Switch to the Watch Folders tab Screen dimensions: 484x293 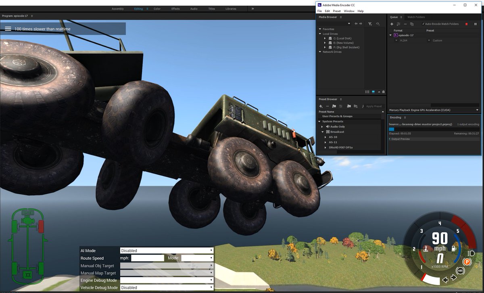click(x=416, y=17)
